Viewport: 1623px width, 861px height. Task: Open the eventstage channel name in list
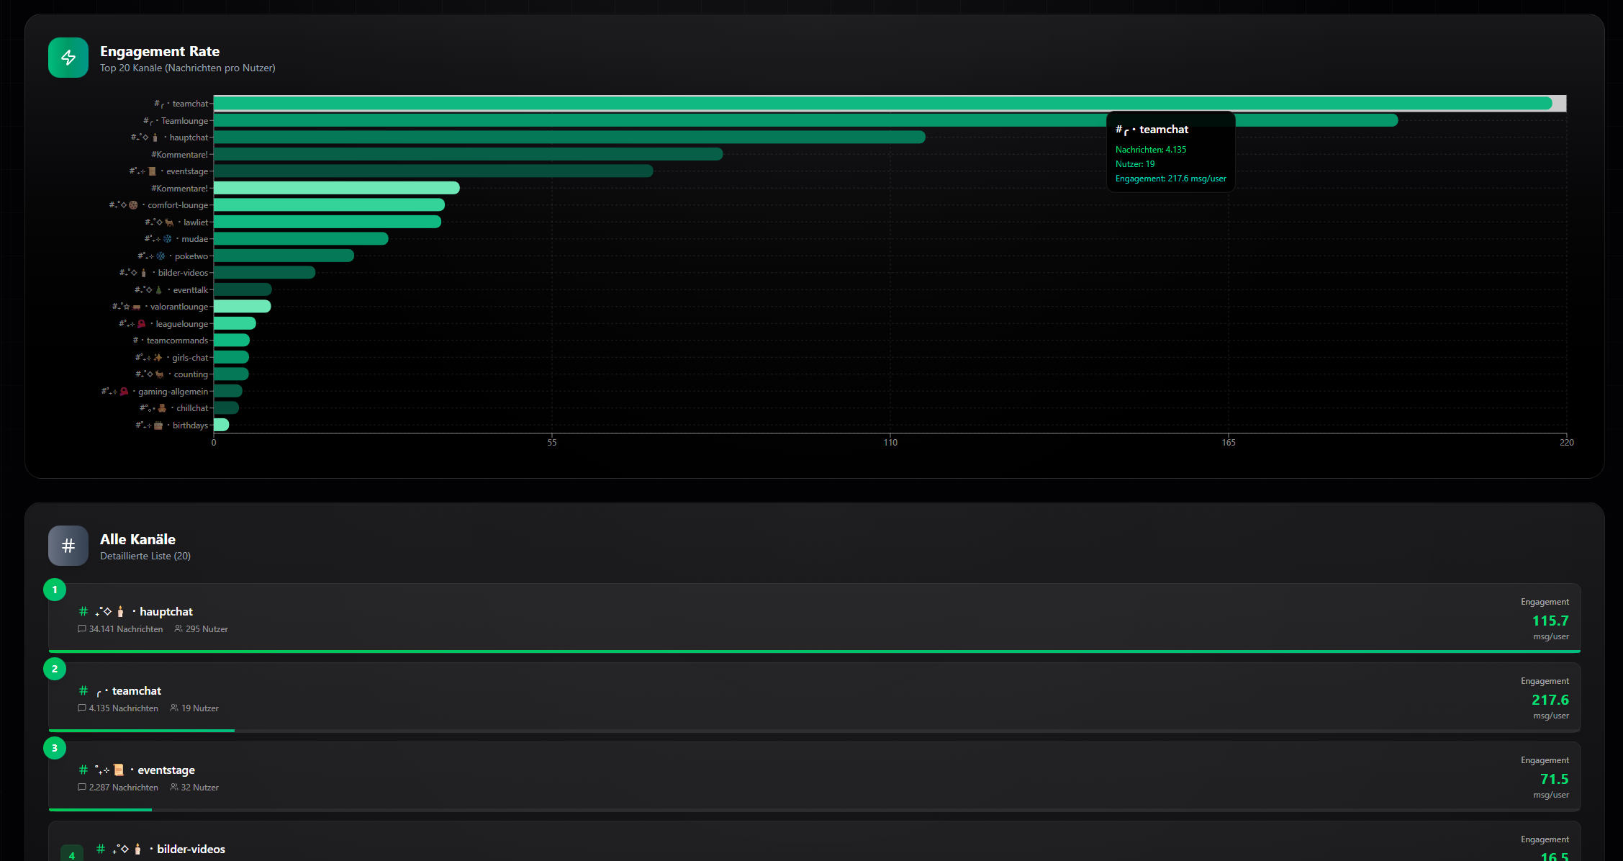166,770
